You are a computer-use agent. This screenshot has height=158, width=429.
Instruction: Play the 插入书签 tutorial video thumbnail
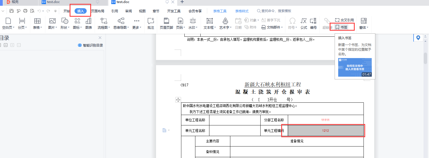click(355, 67)
